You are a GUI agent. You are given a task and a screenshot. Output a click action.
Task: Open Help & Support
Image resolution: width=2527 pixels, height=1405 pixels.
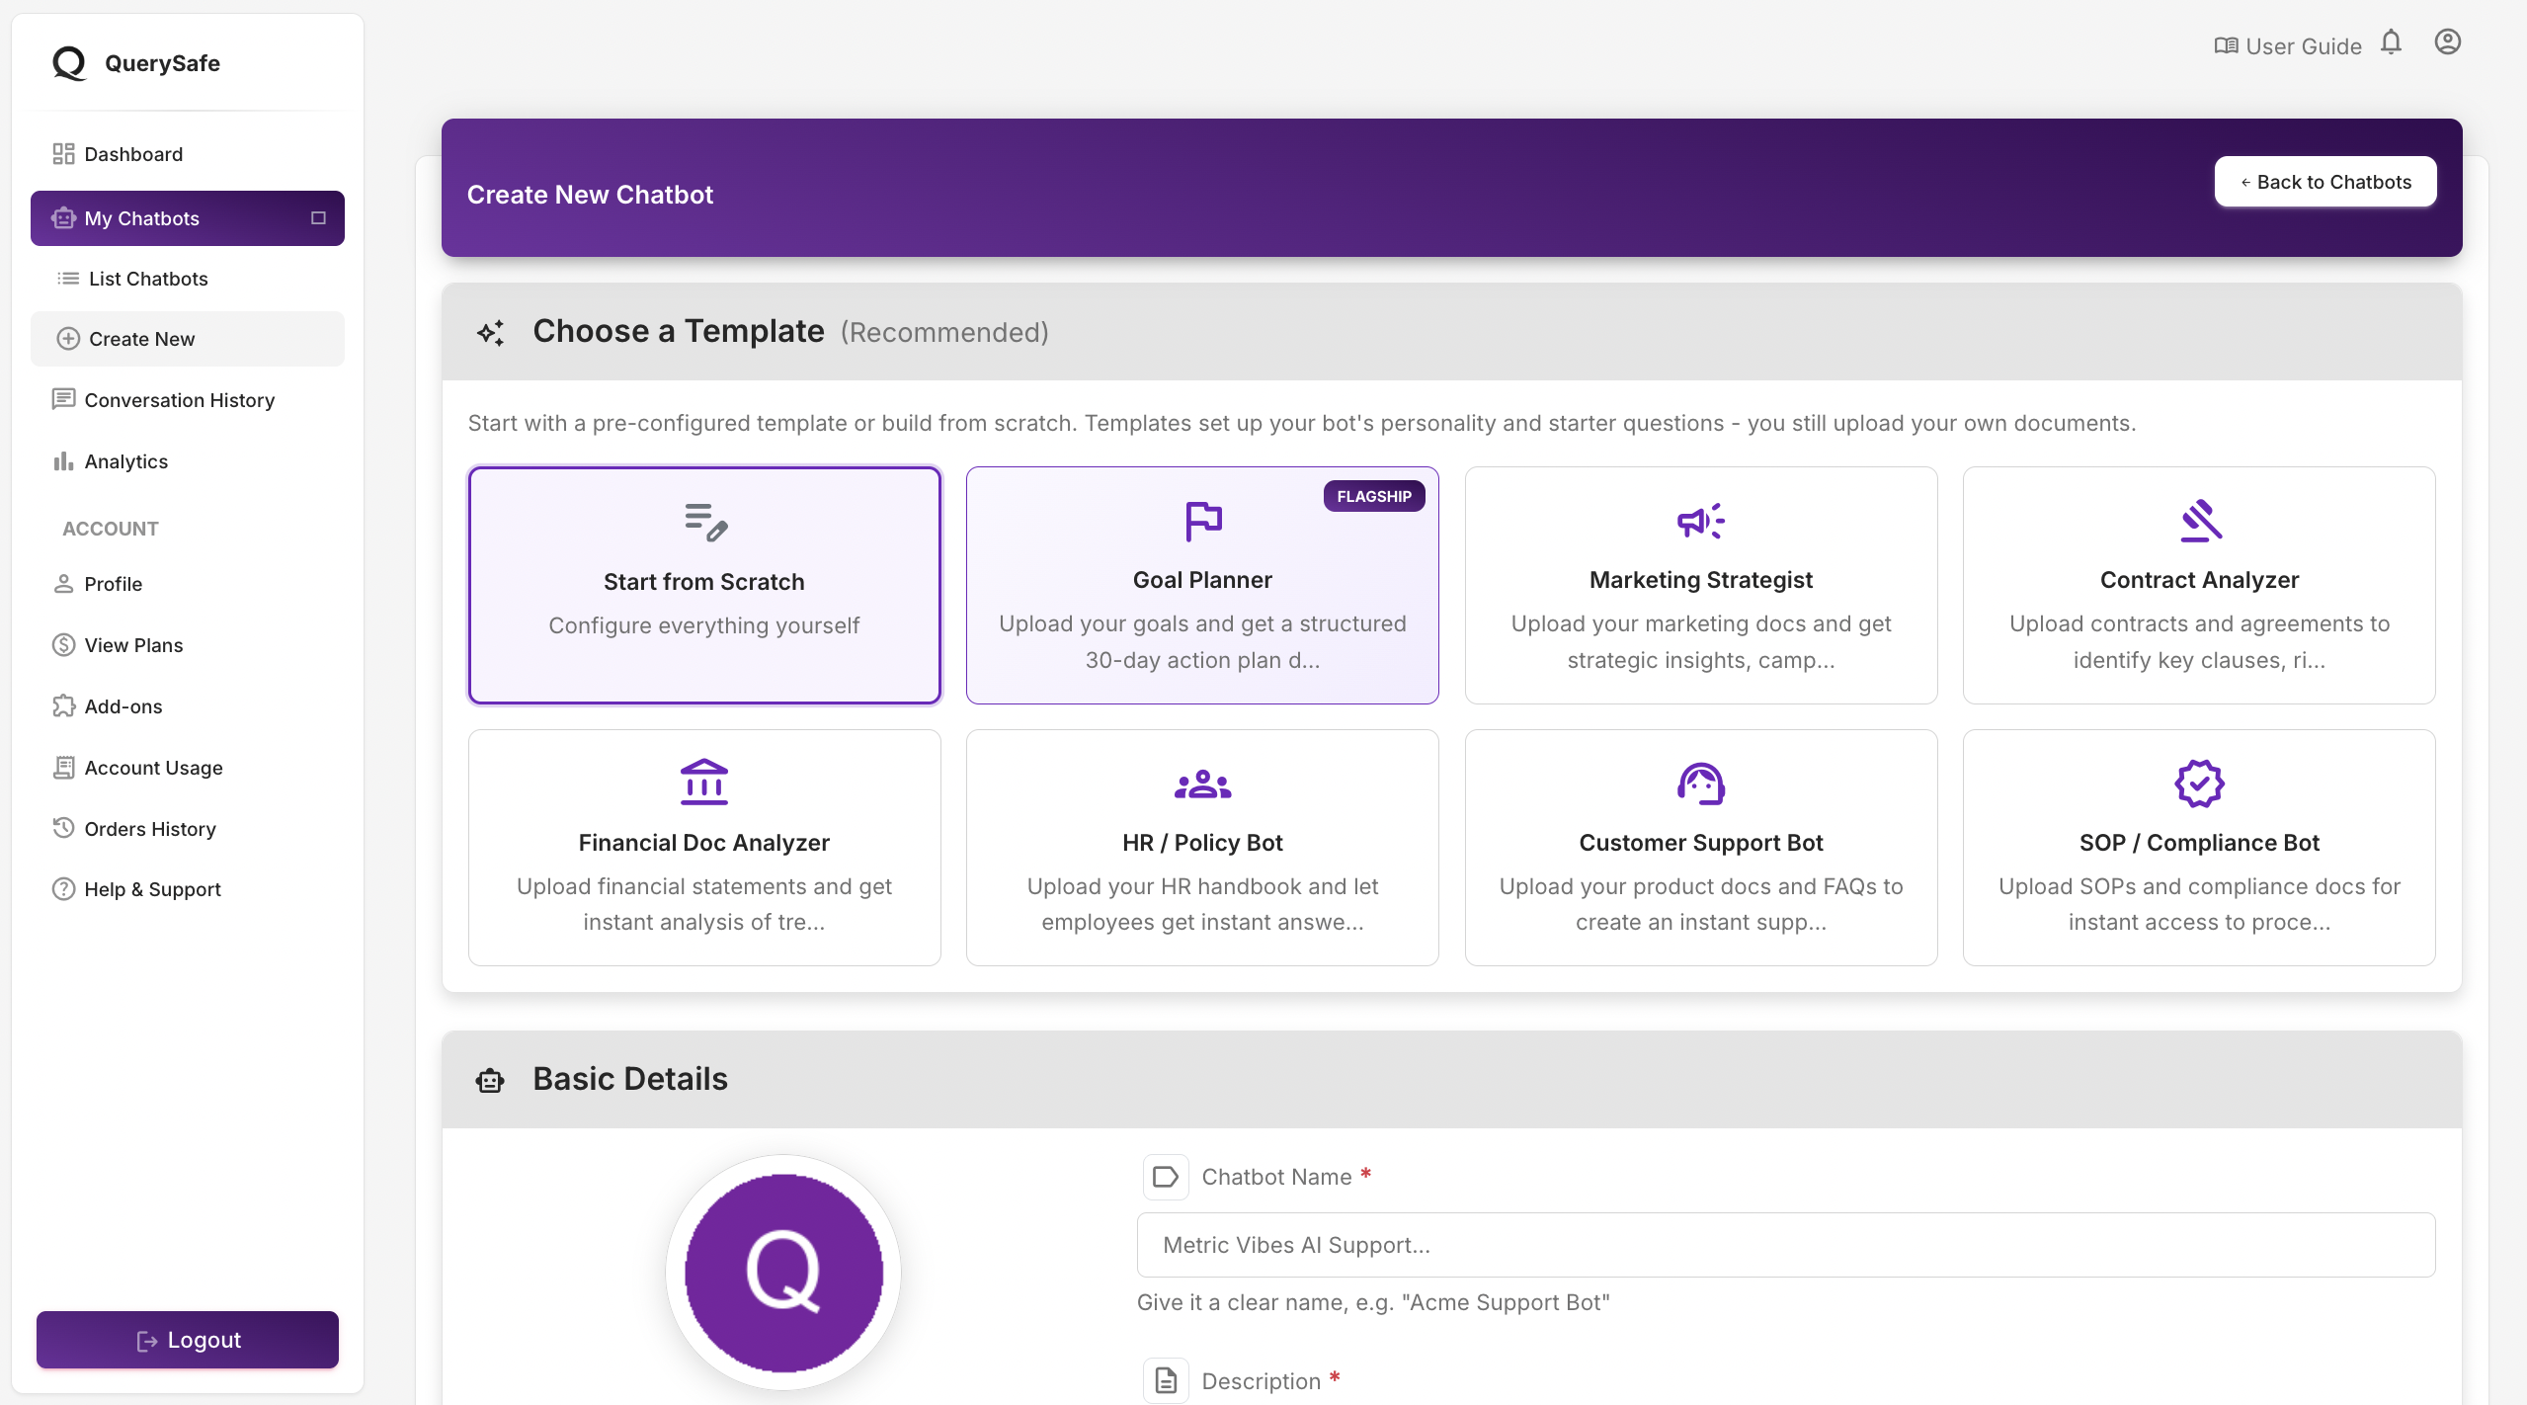151,888
